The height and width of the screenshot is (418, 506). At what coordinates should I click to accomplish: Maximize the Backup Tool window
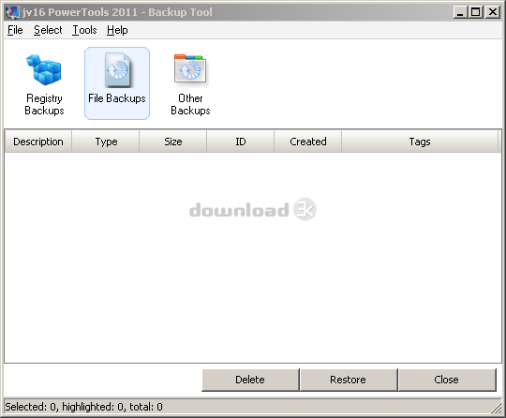click(476, 12)
